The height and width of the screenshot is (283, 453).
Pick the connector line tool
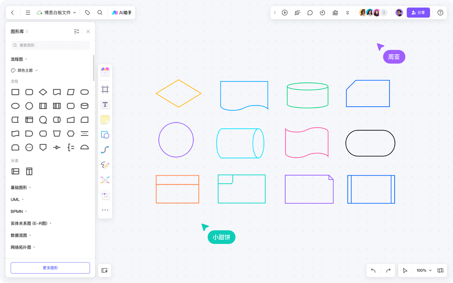105,150
